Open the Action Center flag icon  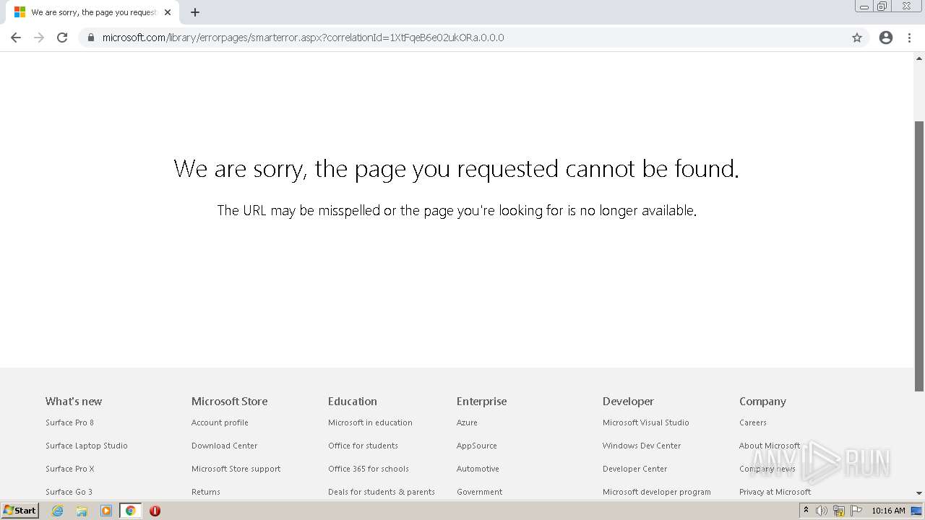856,511
